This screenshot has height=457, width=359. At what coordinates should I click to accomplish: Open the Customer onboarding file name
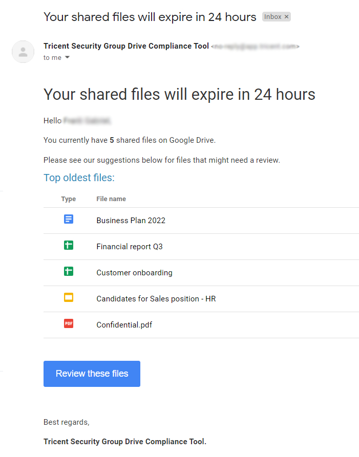click(x=134, y=273)
